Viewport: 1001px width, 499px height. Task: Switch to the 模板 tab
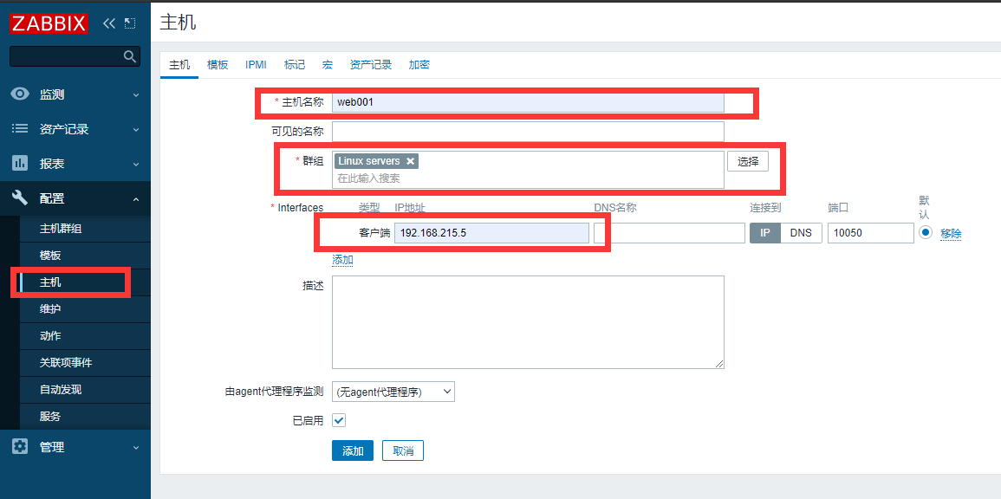coord(218,64)
